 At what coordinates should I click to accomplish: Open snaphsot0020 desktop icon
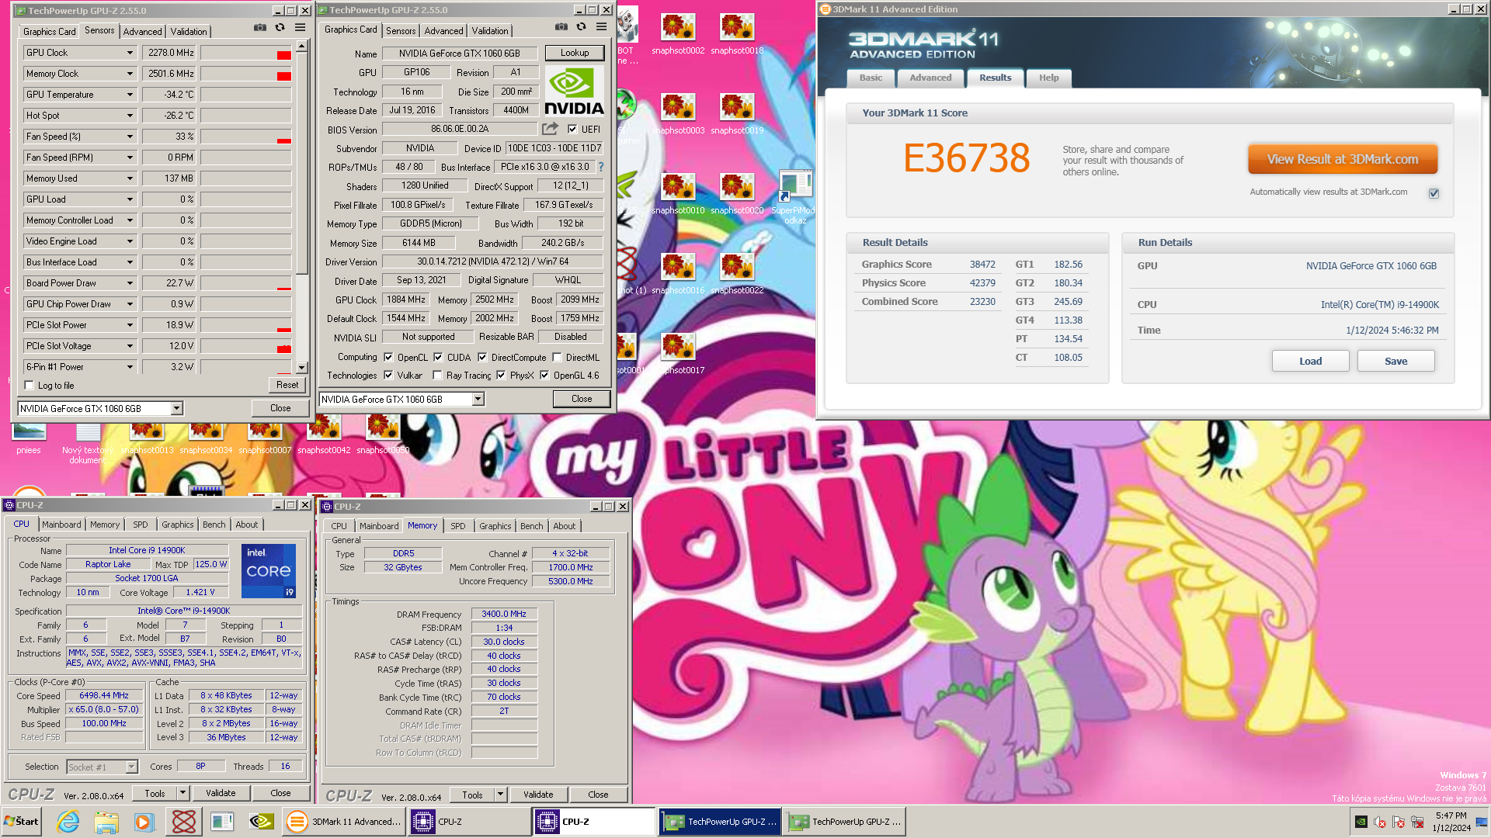click(737, 195)
